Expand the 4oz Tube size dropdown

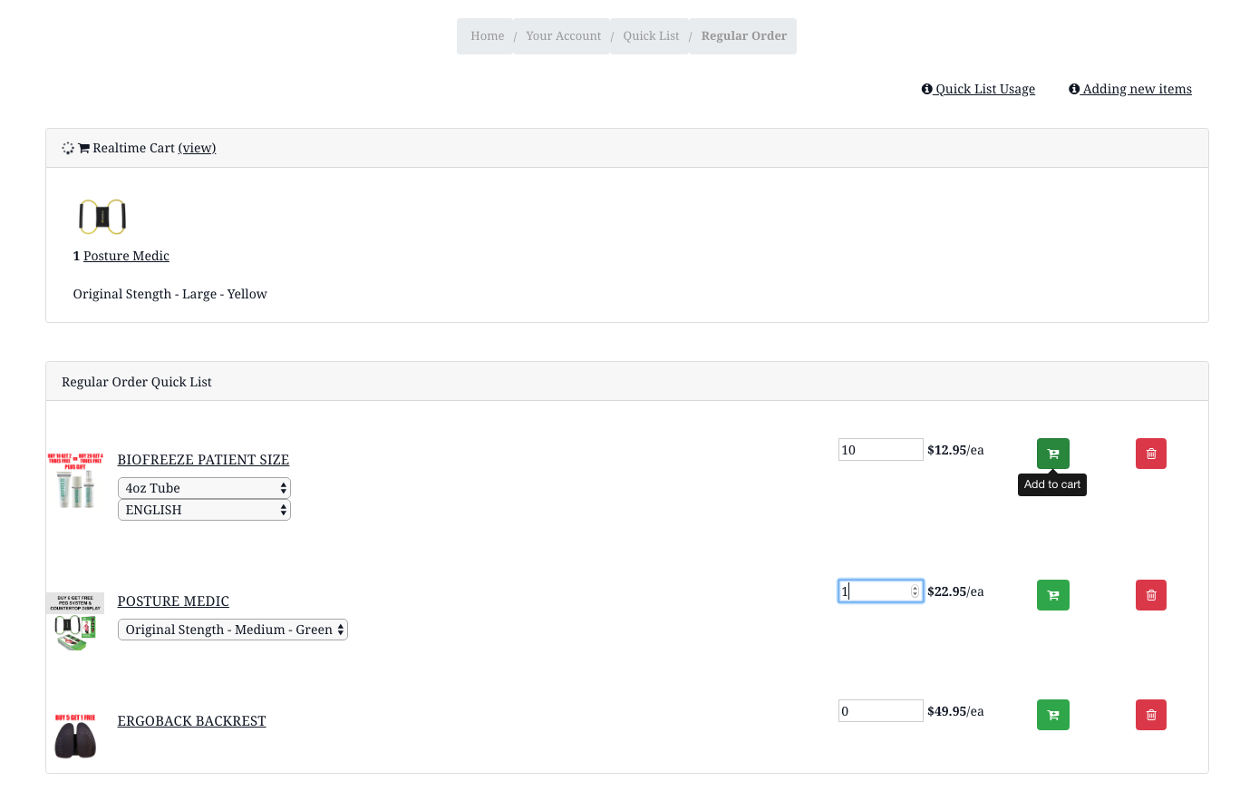[x=204, y=488]
